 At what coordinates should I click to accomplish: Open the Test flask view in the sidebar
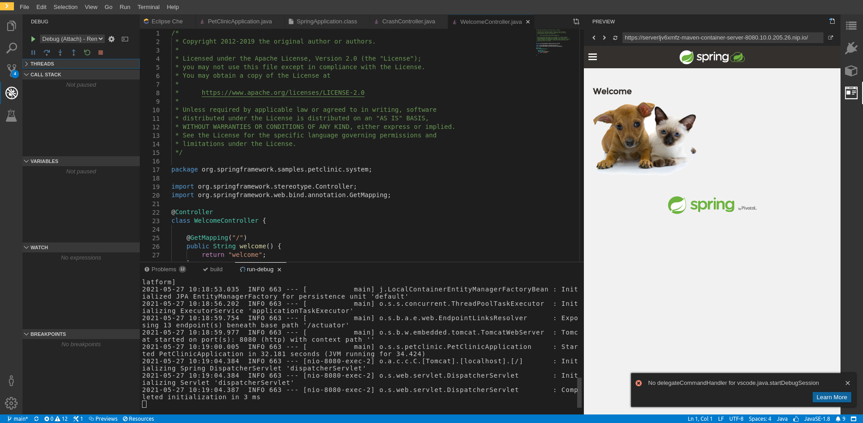pyautogui.click(x=11, y=115)
